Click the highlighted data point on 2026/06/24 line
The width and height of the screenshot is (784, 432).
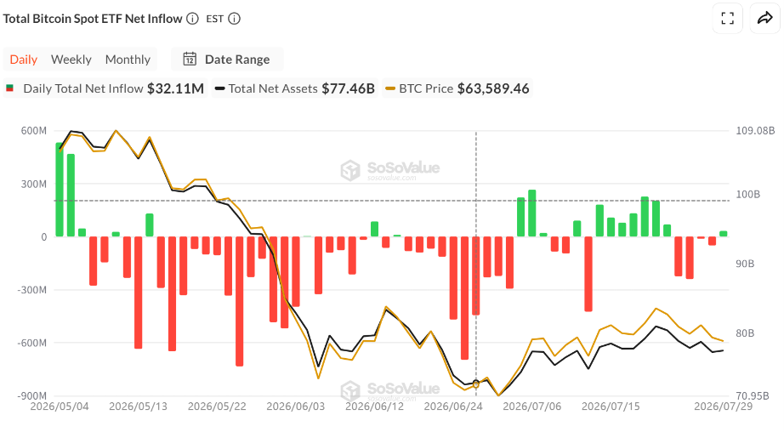coord(476,384)
